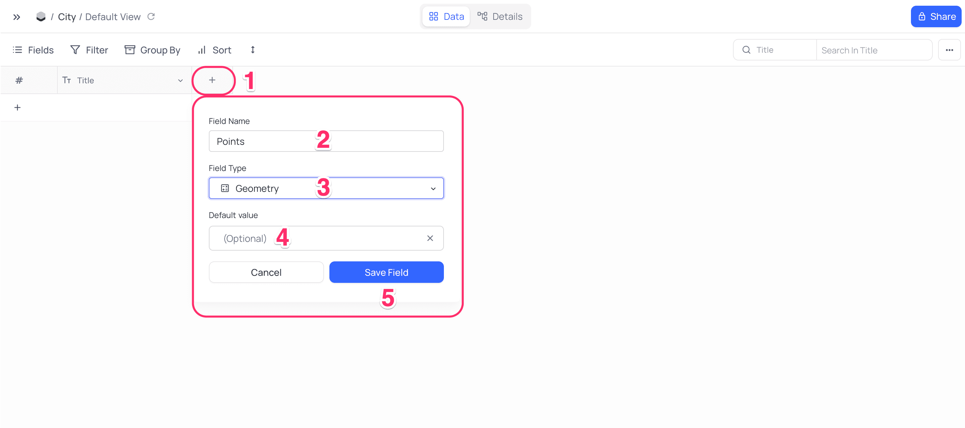The image size is (965, 428).
Task: Expand the Title column header menu
Action: (180, 81)
